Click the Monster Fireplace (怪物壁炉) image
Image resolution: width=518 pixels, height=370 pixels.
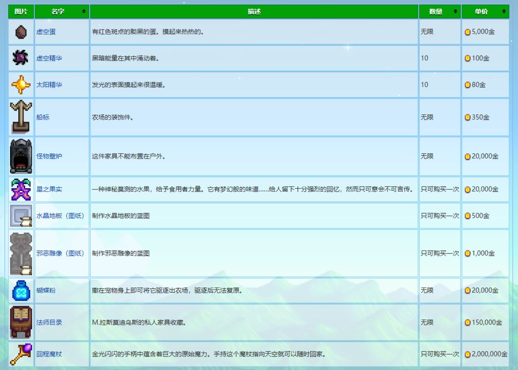(21, 156)
